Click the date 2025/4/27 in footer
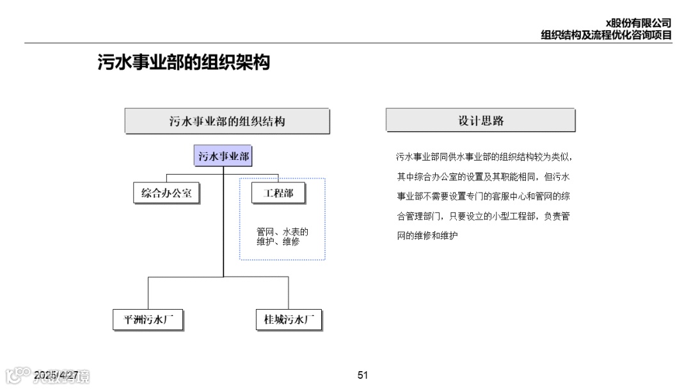Screen dimensions: 691x389 56,376
